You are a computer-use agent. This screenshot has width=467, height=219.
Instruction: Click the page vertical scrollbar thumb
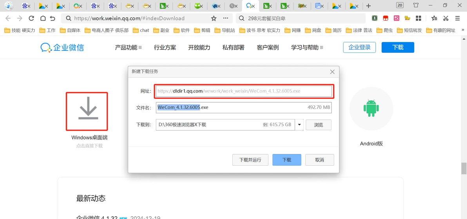(x=464, y=168)
